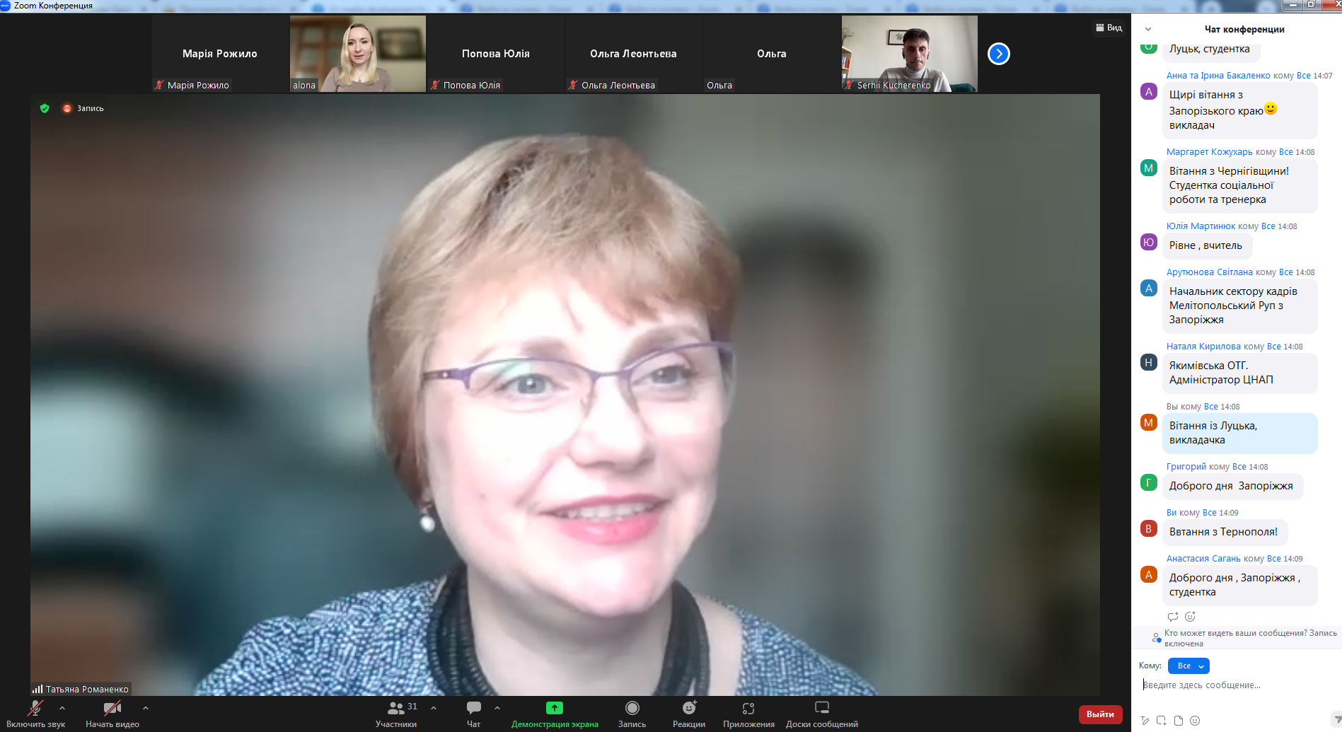Expand video options arrow next to camera
Viewport: 1342px width, 732px height.
(146, 707)
